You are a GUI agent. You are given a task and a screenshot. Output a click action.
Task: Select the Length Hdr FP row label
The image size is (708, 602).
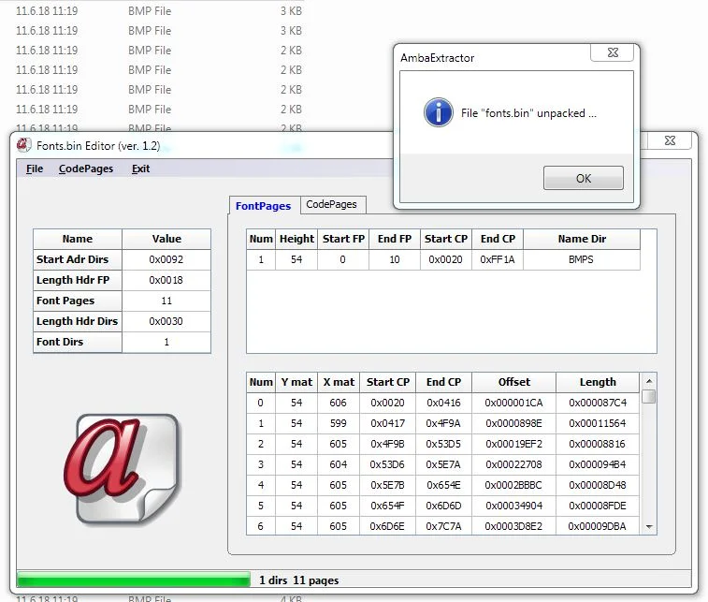click(x=78, y=280)
